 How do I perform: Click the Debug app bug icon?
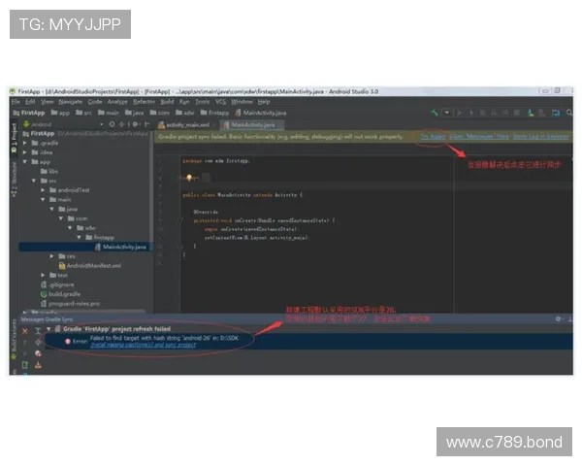pos(482,113)
